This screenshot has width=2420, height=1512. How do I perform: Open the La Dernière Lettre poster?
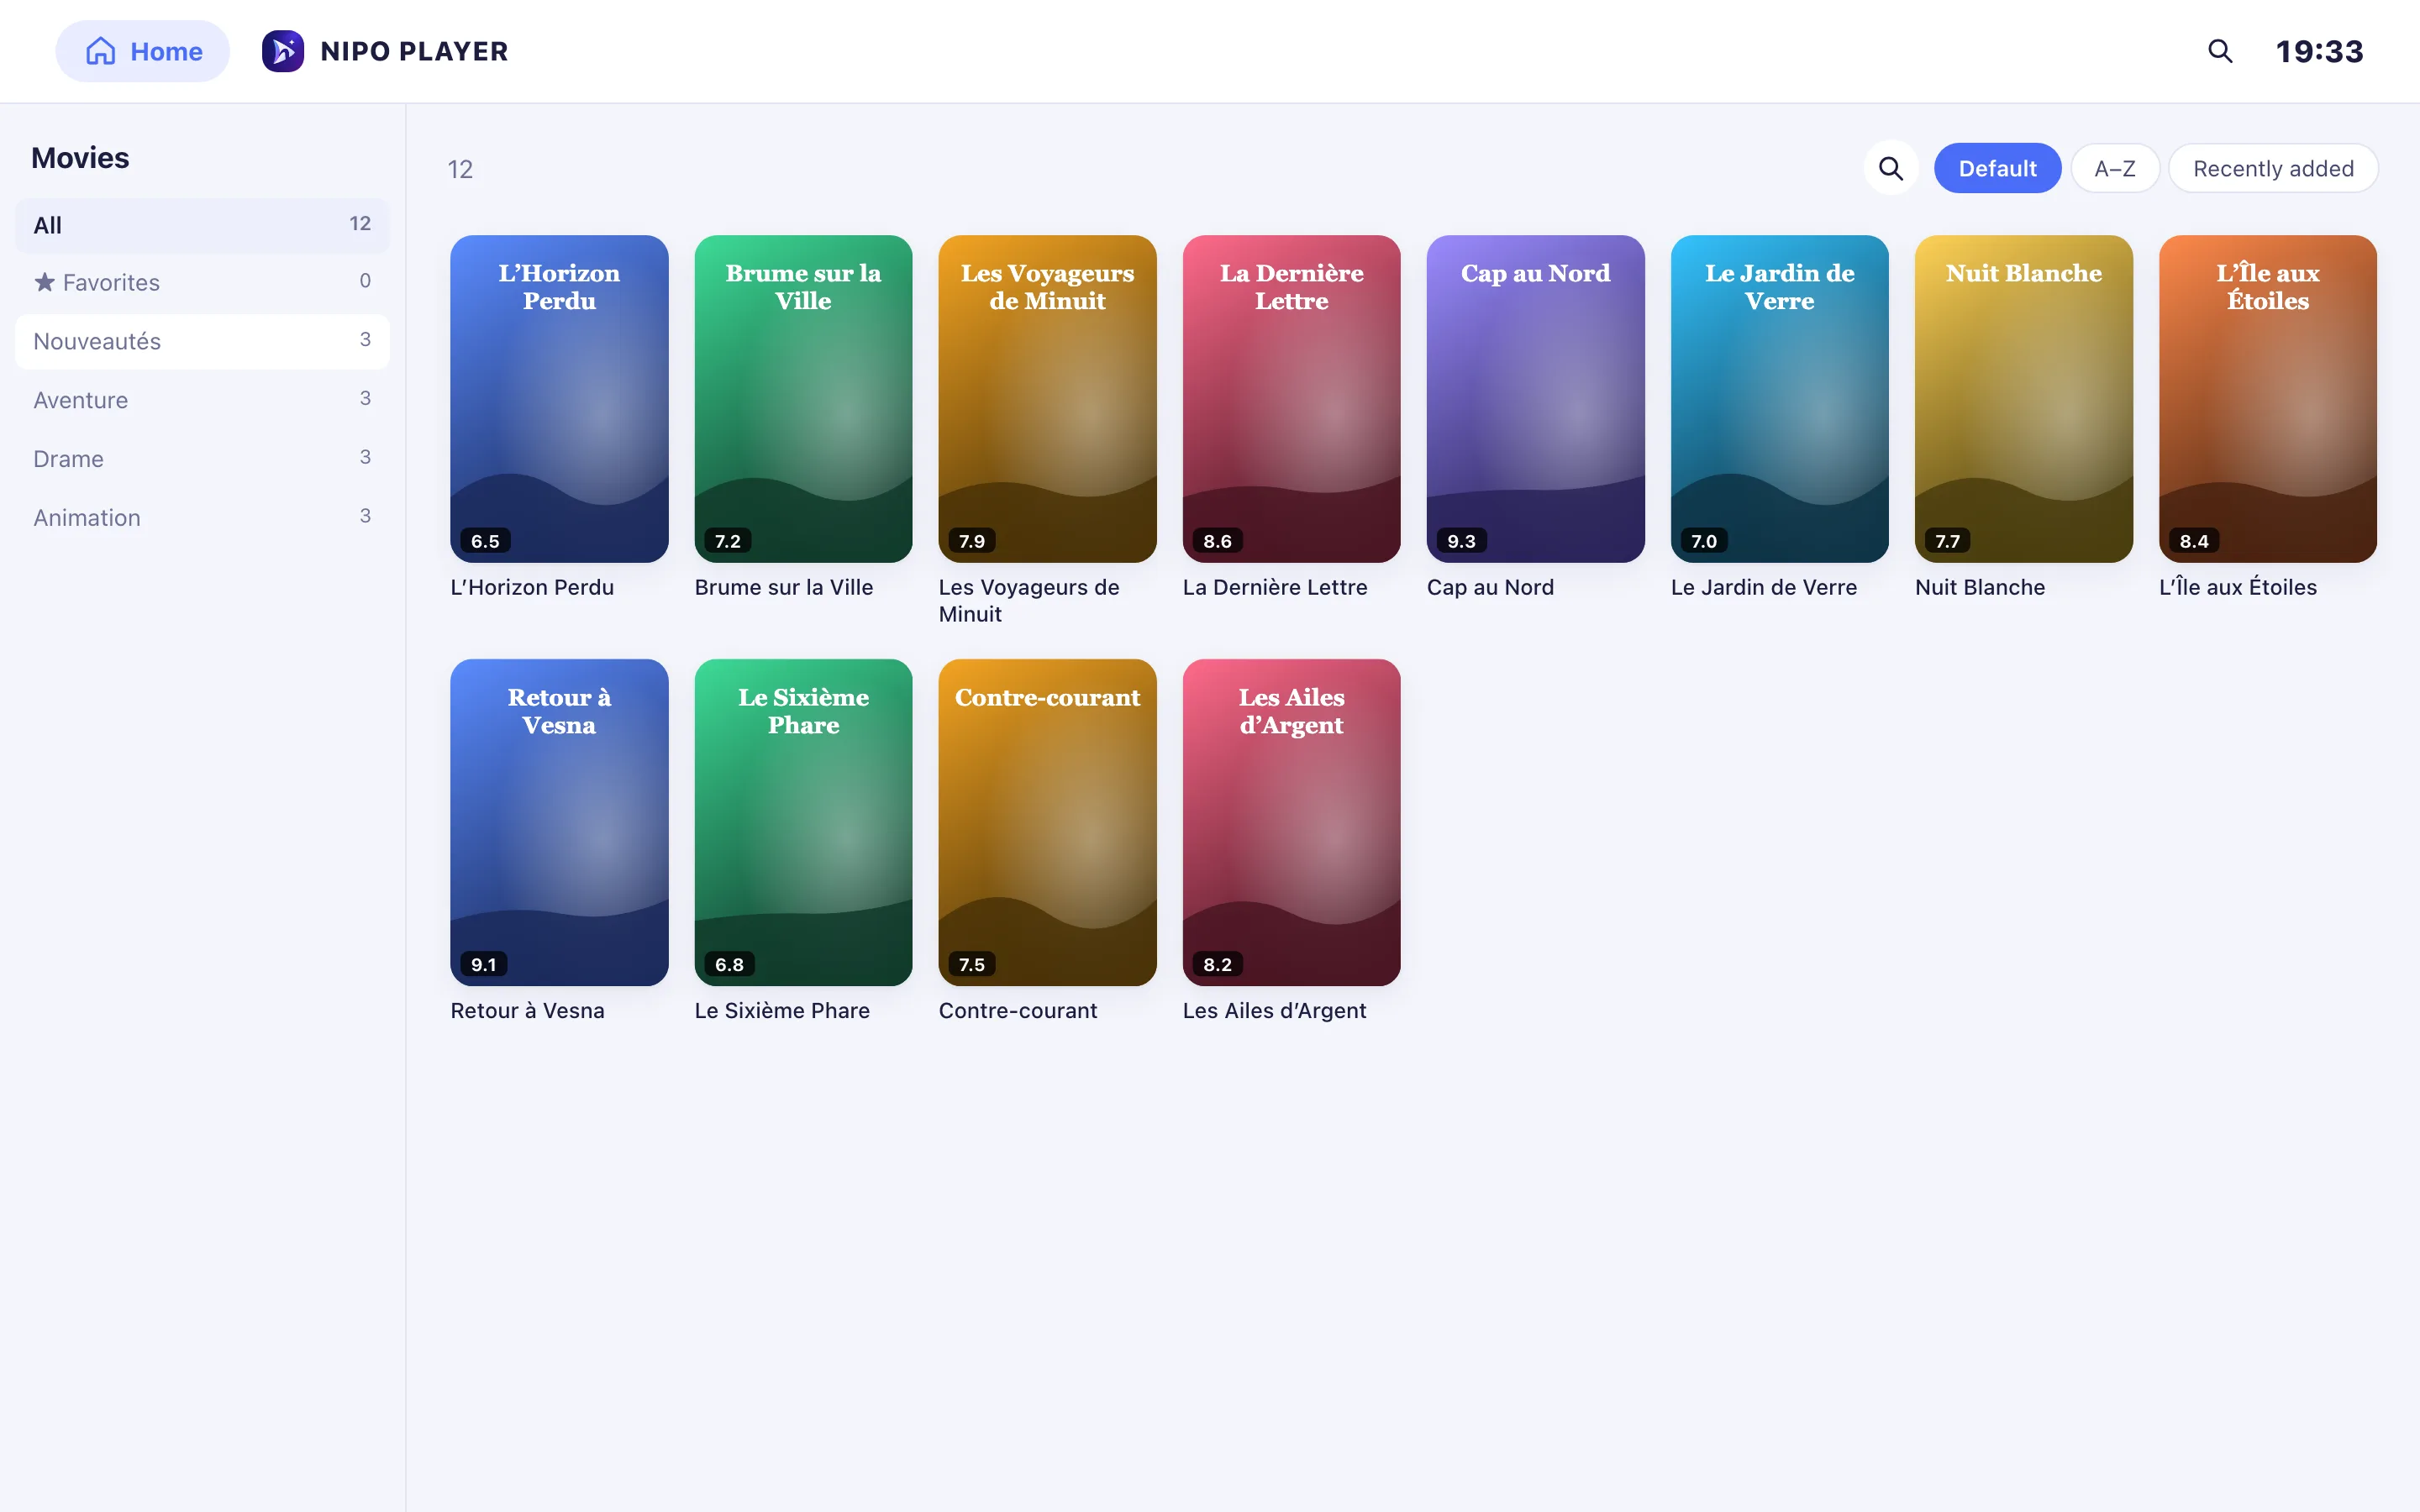1291,398
